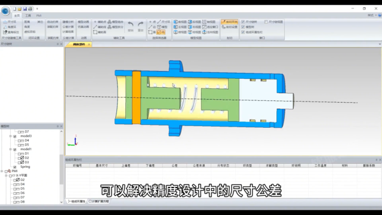Screen dimensions: 382x215
Task: Click the Save icon in quick access toolbar
Action: [25, 9]
